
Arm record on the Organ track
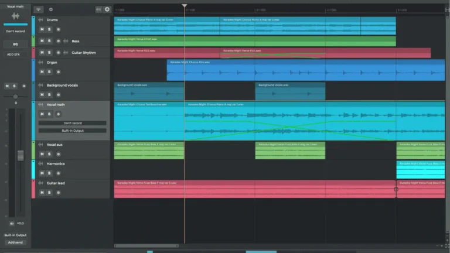click(58, 71)
